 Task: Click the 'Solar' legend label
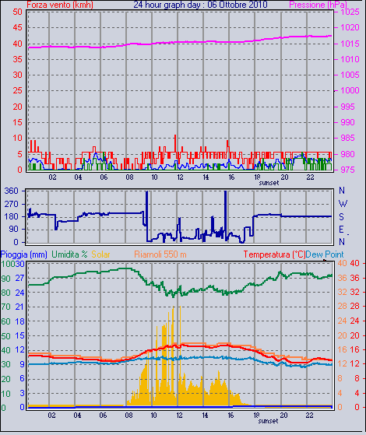pyautogui.click(x=100, y=254)
